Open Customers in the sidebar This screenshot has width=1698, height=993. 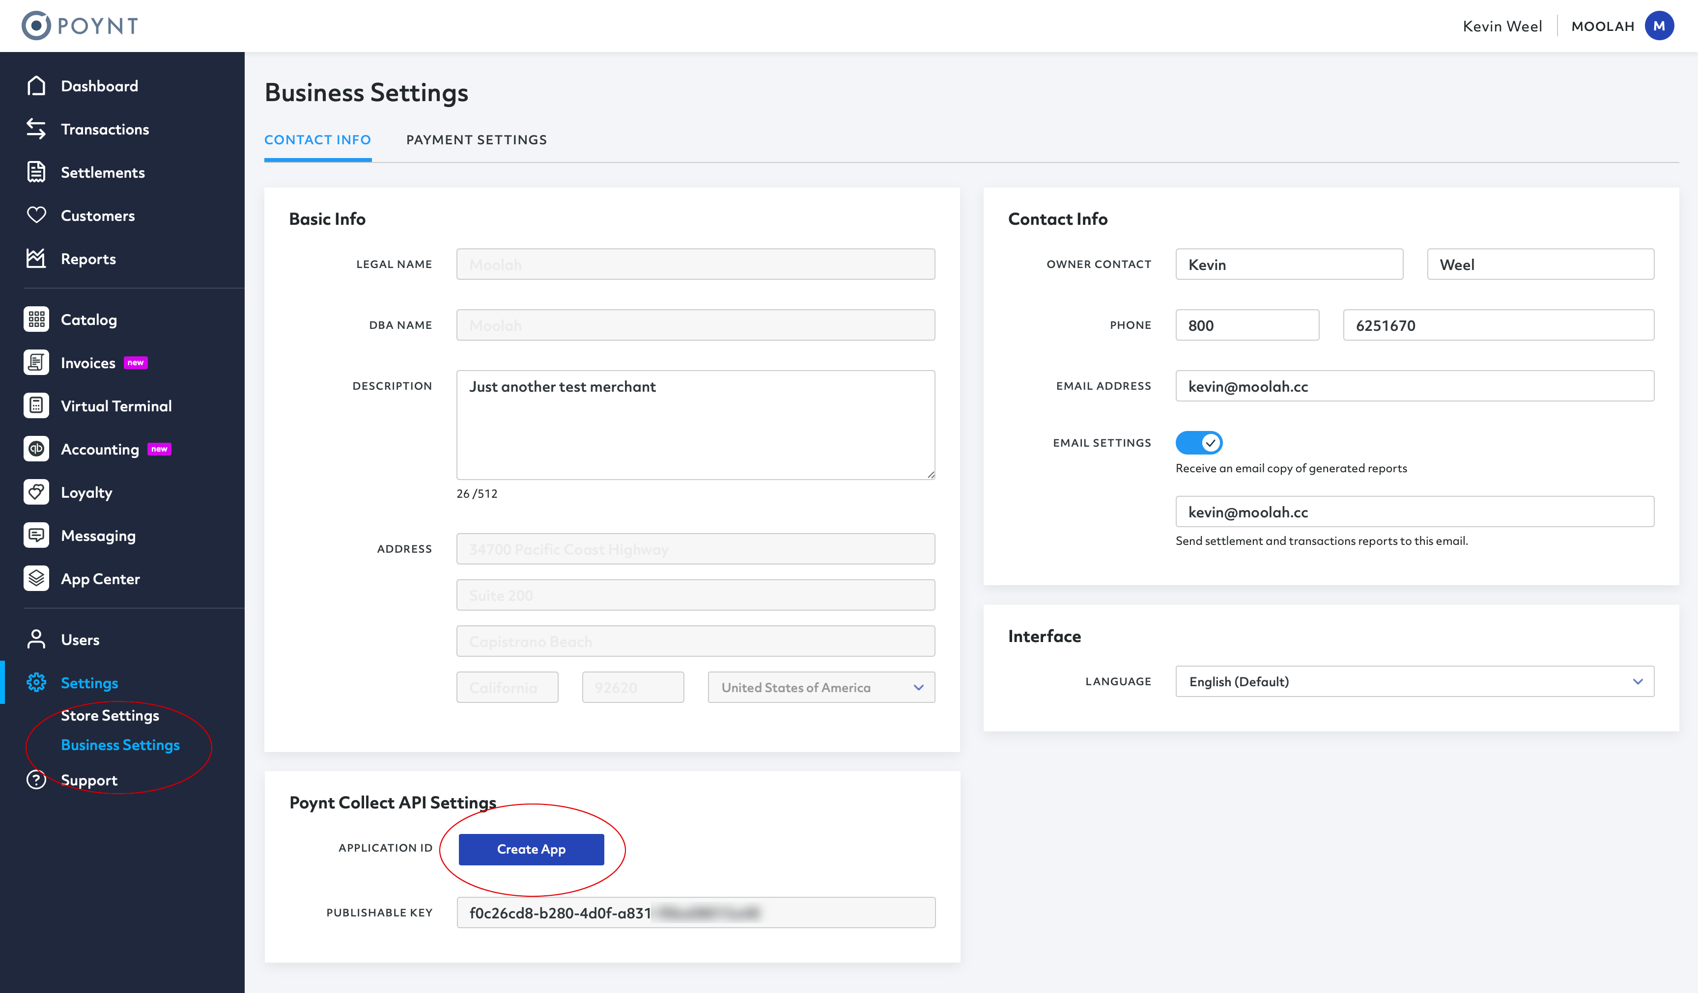pos(98,215)
